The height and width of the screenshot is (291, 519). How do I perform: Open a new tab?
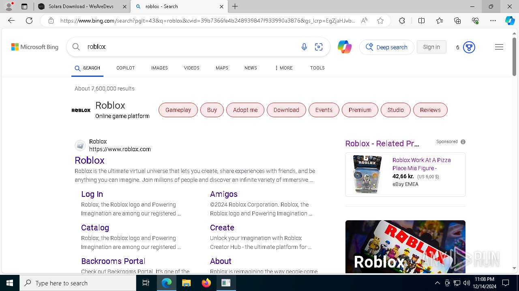235,6
